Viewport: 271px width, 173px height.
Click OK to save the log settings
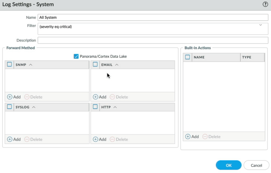(228, 165)
